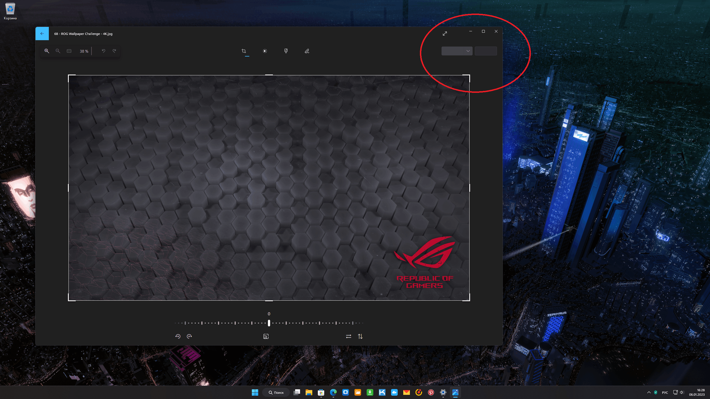Minimize the Photos editor window
The height and width of the screenshot is (399, 710).
click(471, 31)
